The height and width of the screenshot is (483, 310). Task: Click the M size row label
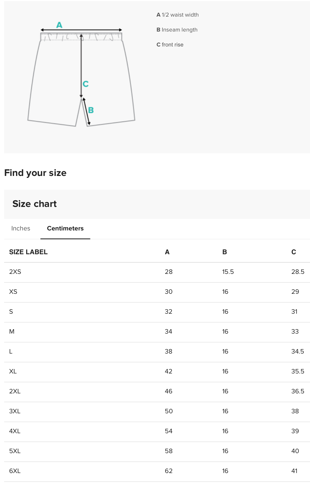click(x=12, y=332)
